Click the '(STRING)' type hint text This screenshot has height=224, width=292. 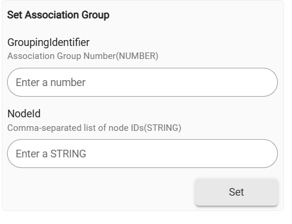(163, 128)
